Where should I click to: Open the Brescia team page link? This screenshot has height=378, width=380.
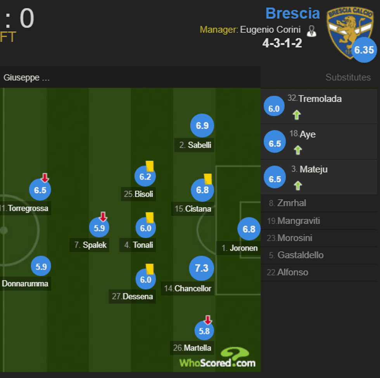[292, 14]
